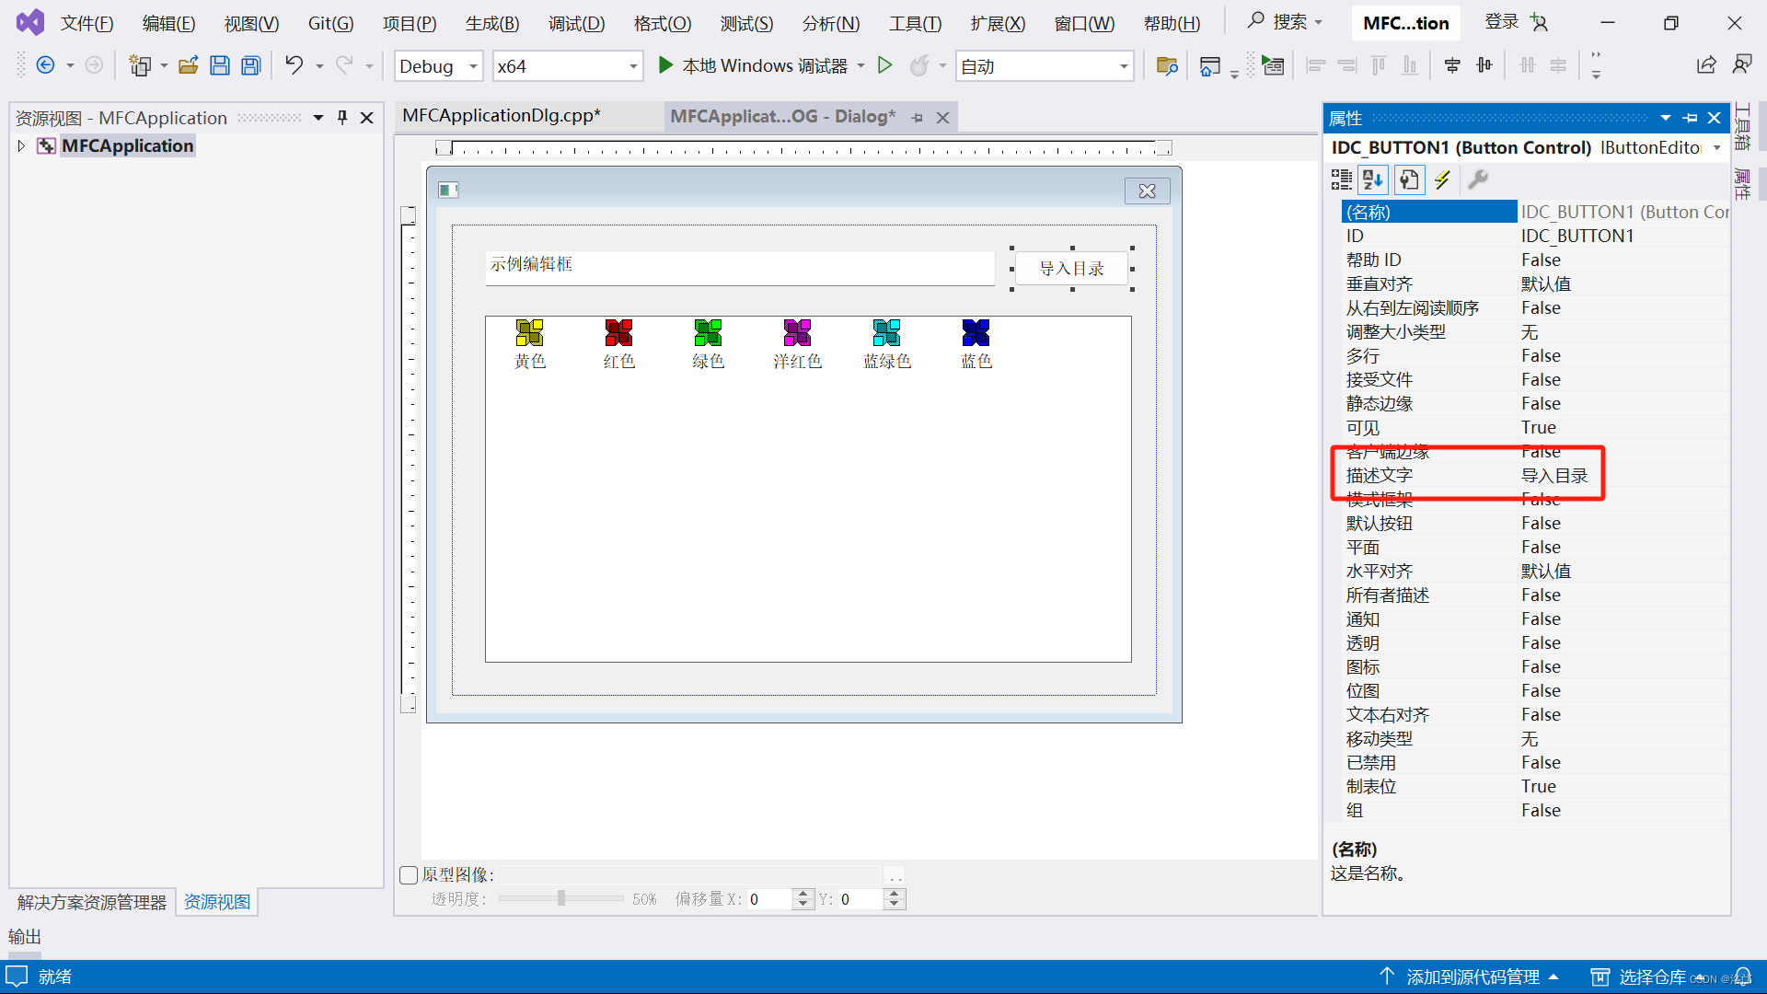Image resolution: width=1767 pixels, height=994 pixels.
Task: Click the Center Vertical alignment icon
Action: coord(1484,65)
